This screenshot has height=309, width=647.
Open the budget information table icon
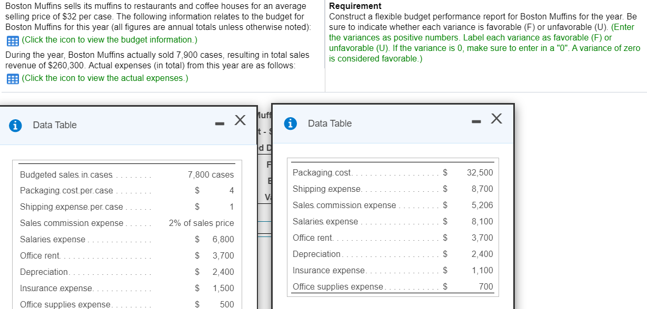12,40
